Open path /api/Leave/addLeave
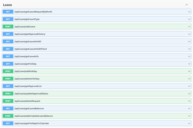193x128 pixels. click(x=25, y=27)
